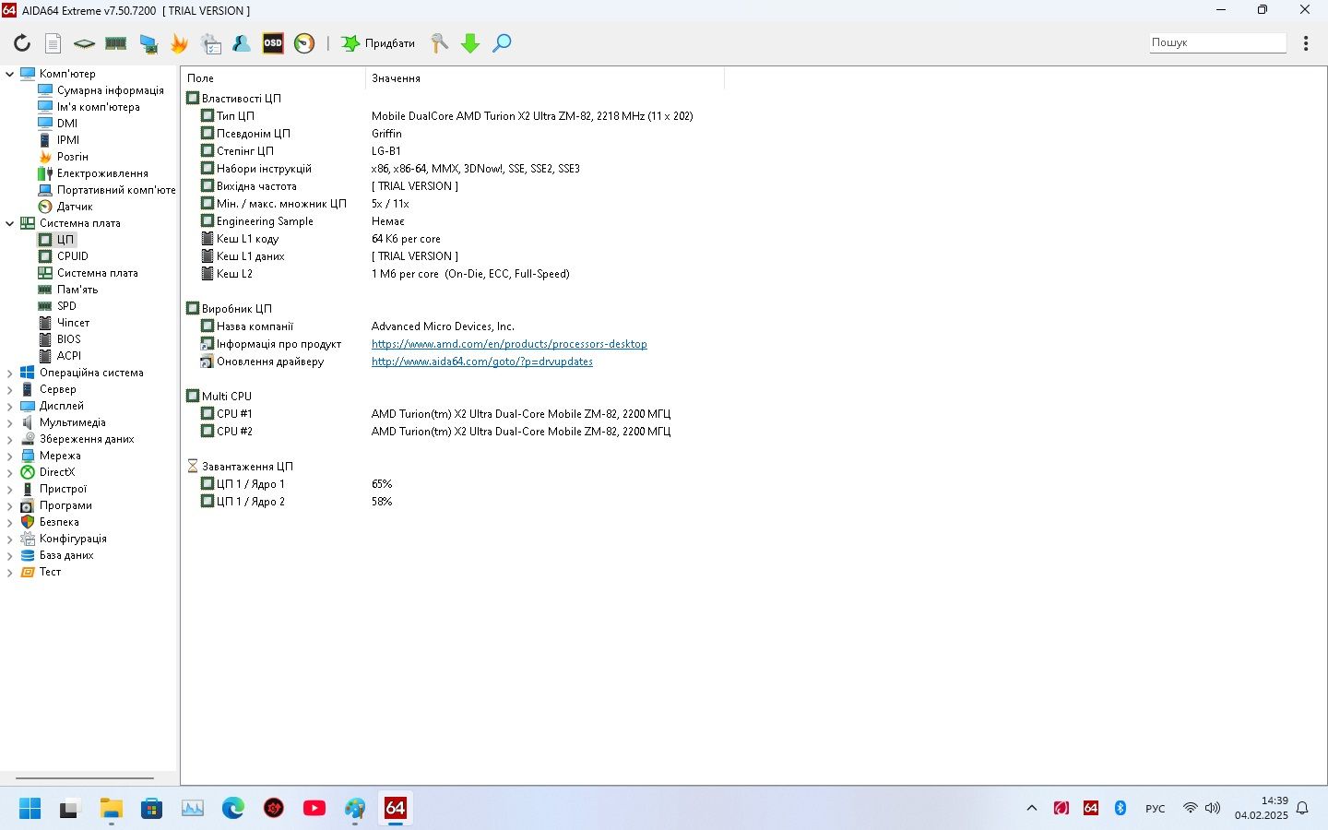This screenshot has width=1328, height=830.
Task: Open AIDA64 icon in the system tray
Action: [1091, 808]
